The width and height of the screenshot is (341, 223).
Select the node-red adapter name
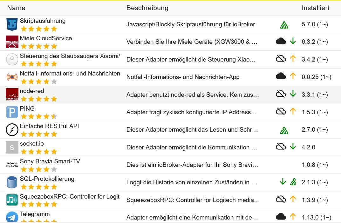pyautogui.click(x=32, y=91)
